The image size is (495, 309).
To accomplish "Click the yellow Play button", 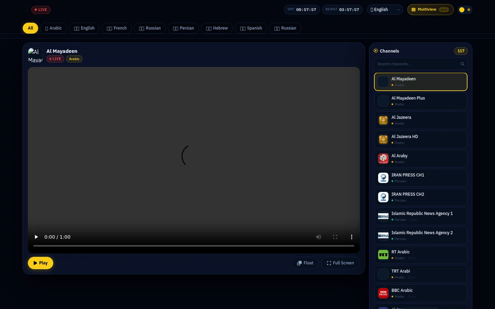I will pyautogui.click(x=41, y=263).
